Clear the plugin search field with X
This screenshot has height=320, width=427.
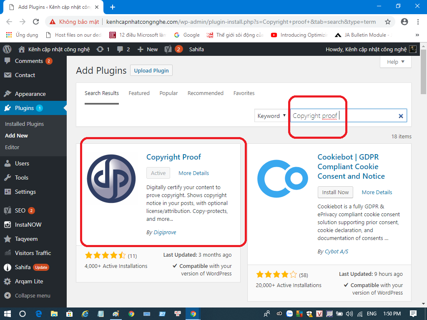pyautogui.click(x=401, y=116)
